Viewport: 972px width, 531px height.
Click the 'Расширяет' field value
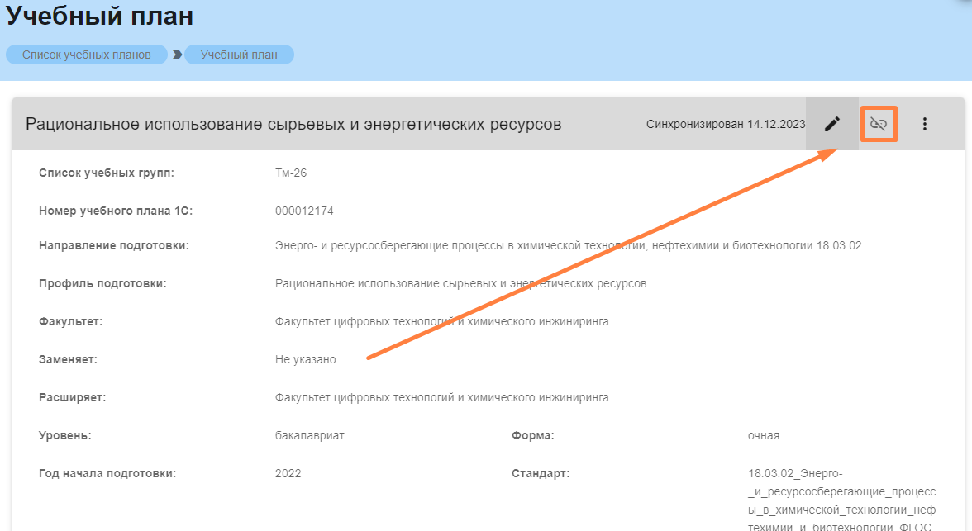441,397
